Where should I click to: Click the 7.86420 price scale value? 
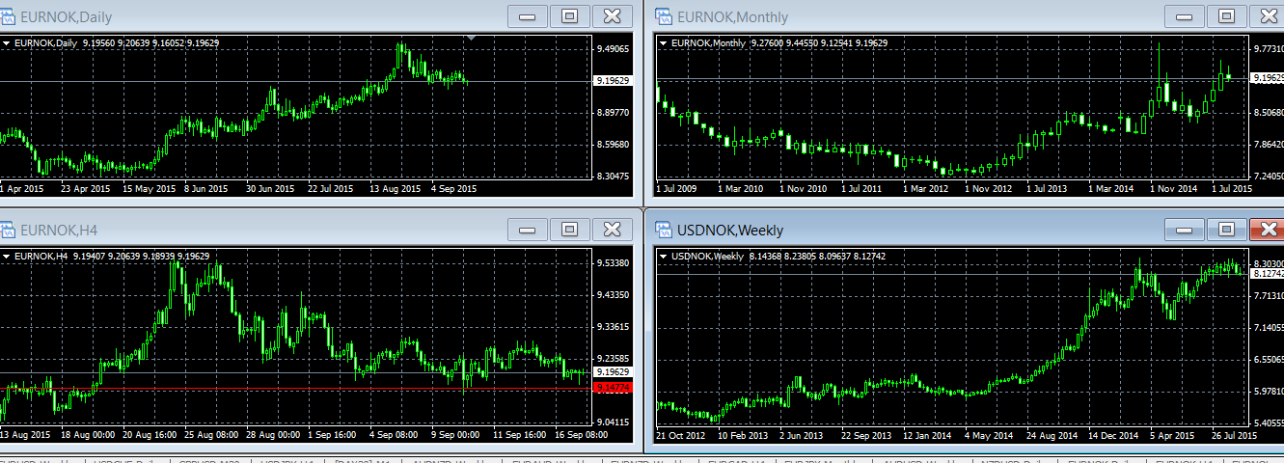tap(1269, 145)
